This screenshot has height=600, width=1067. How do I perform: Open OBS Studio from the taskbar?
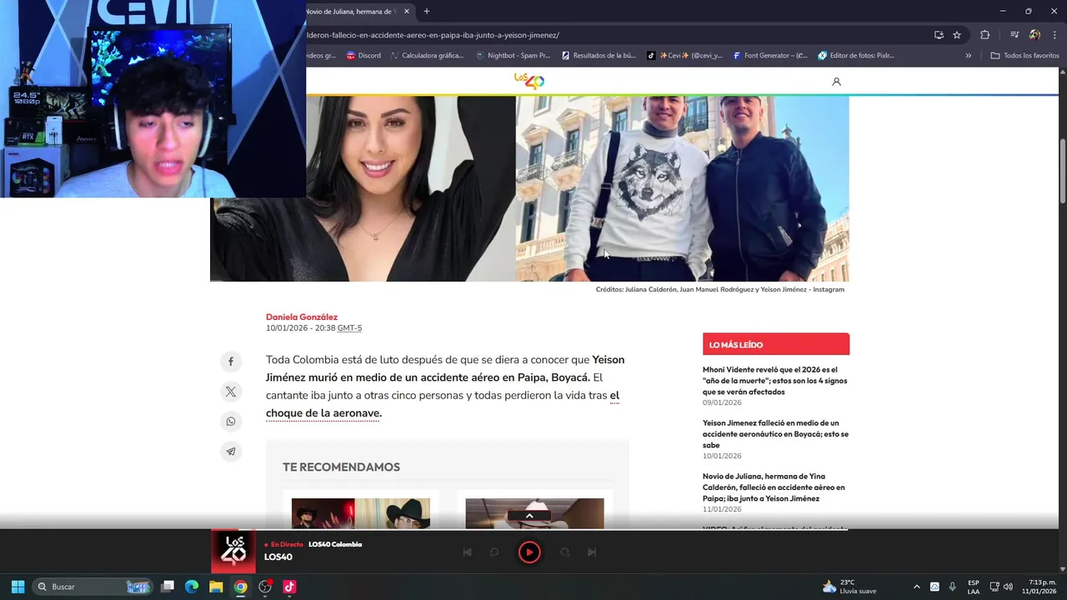pyautogui.click(x=265, y=587)
